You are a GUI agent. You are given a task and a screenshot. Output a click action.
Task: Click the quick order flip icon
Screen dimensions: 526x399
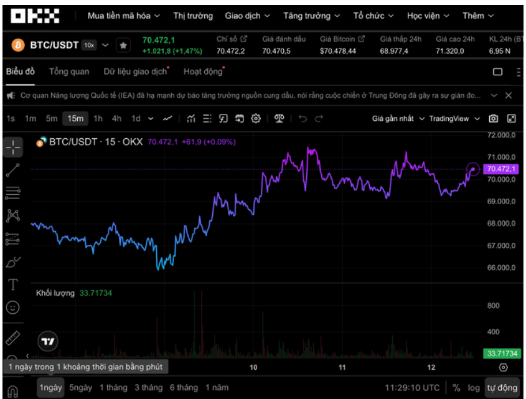click(223, 118)
